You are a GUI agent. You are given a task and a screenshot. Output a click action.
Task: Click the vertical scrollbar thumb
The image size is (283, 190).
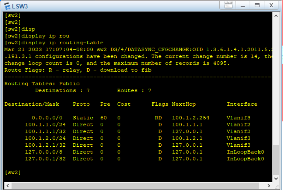click(x=276, y=160)
